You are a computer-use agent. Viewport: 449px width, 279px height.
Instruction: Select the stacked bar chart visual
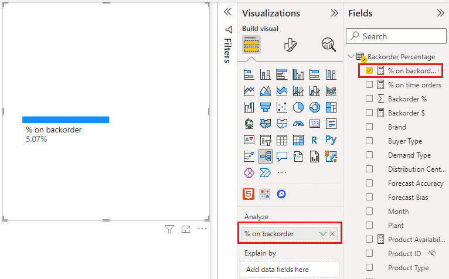click(x=249, y=75)
